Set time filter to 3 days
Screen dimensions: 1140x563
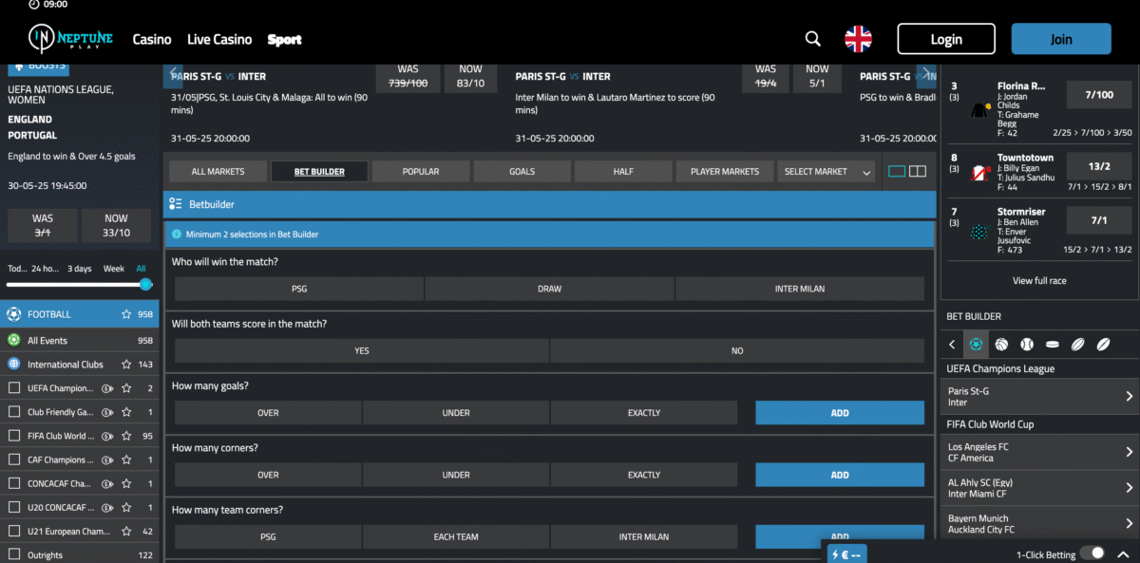[x=80, y=269]
